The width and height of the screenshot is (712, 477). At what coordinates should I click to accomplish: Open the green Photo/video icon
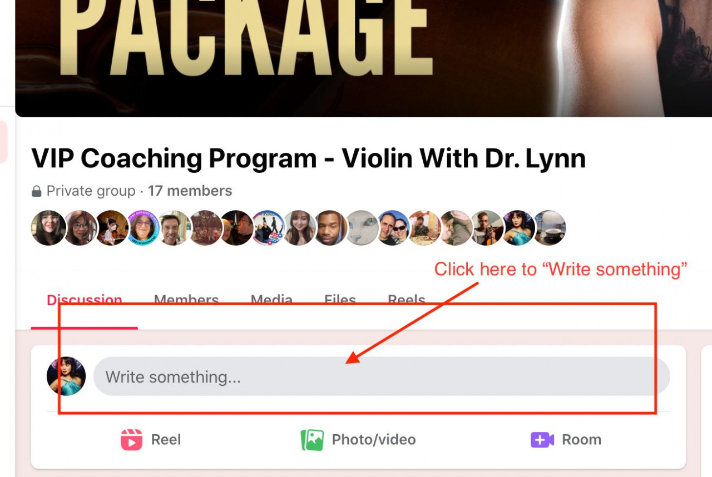(312, 440)
